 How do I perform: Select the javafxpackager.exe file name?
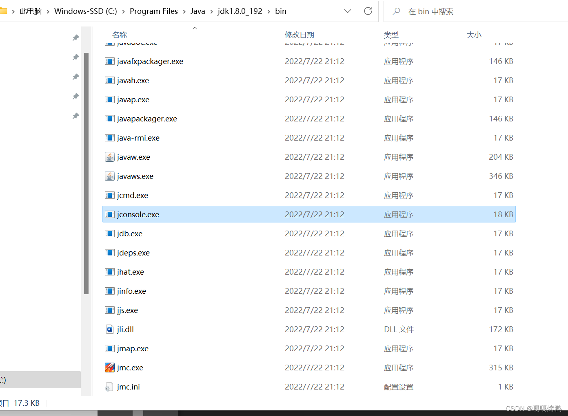[150, 61]
